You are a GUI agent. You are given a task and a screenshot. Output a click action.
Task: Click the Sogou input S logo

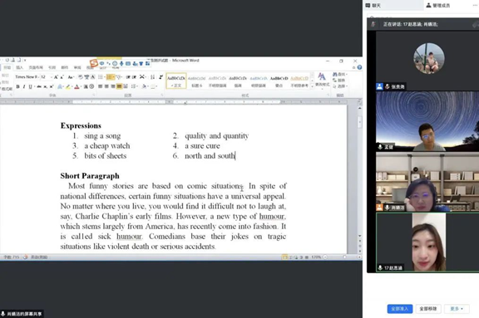coord(93,63)
